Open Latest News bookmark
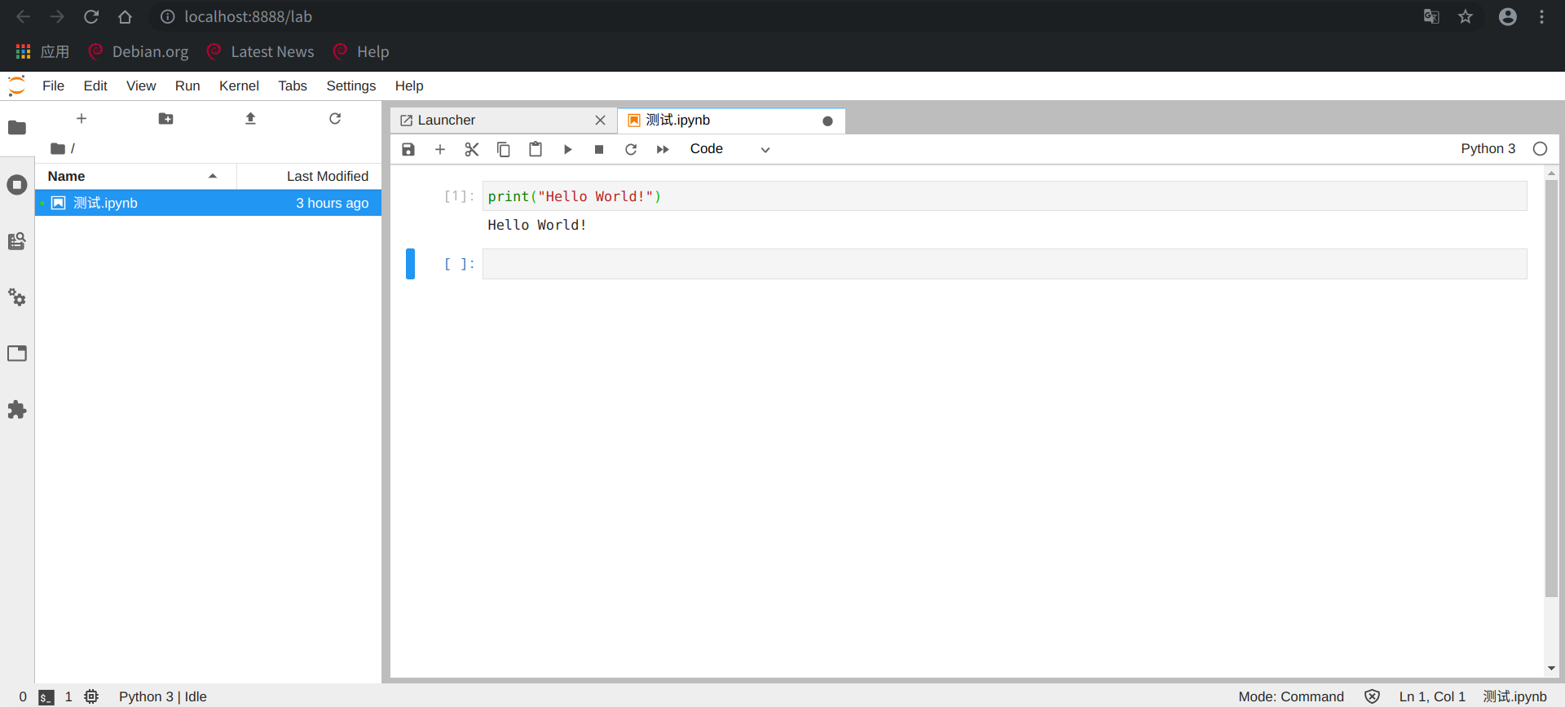1565x707 pixels. click(260, 51)
